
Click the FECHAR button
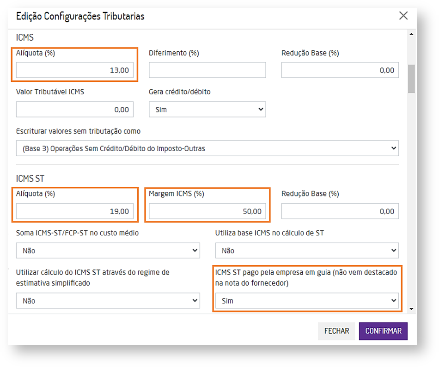click(336, 331)
